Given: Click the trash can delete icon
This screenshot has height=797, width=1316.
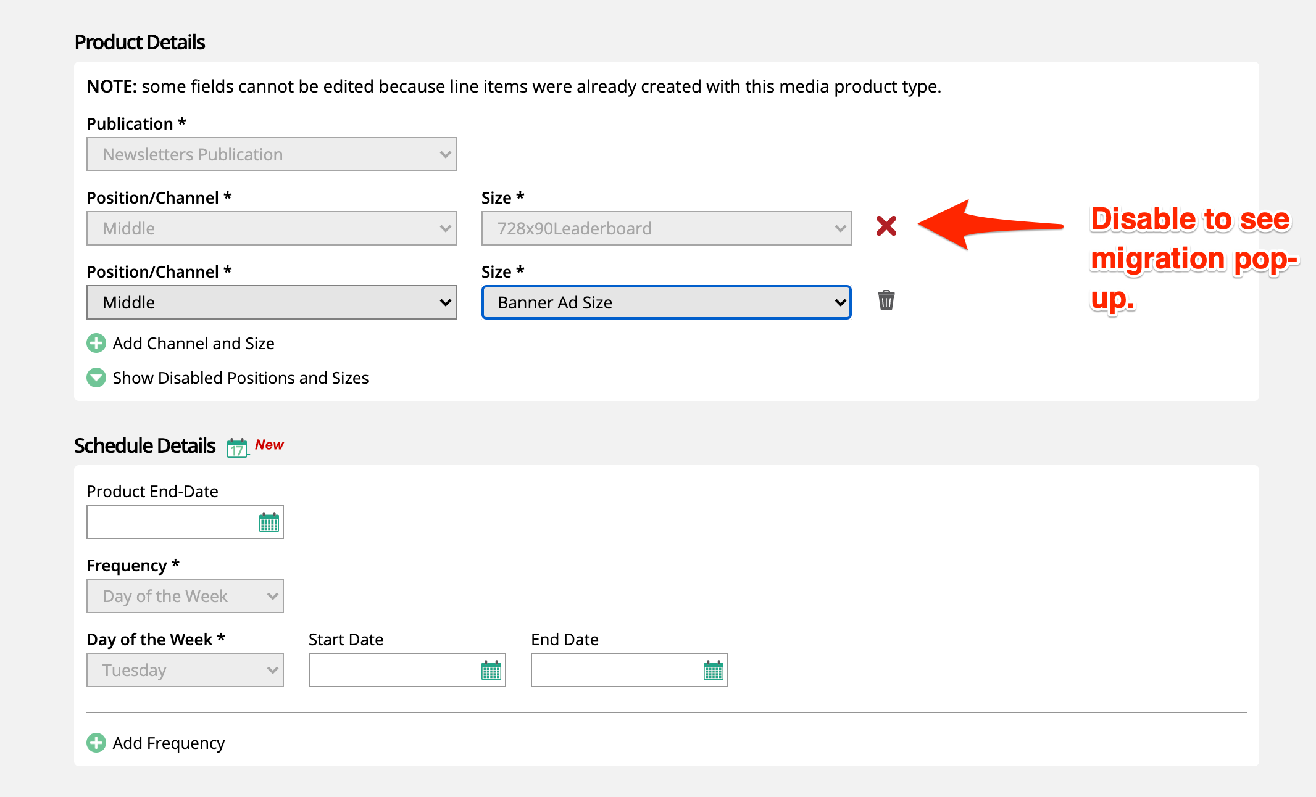Looking at the screenshot, I should coord(886,300).
